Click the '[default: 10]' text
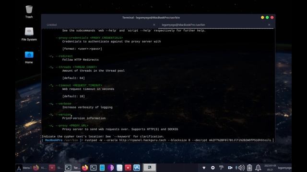The width and height of the screenshot is (307, 172). coord(73,97)
